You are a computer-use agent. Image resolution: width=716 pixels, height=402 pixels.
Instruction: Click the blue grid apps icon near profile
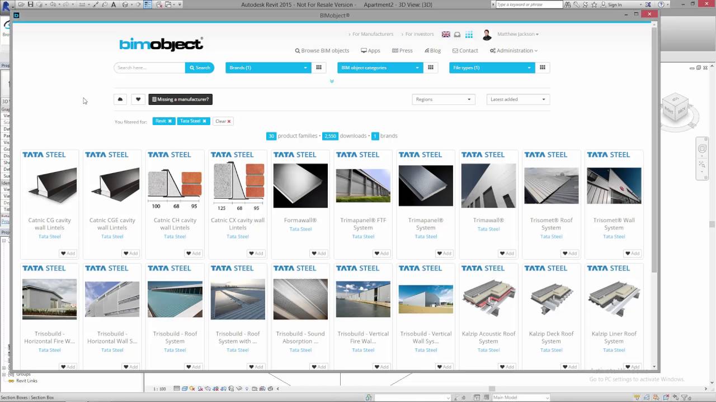coord(469,34)
